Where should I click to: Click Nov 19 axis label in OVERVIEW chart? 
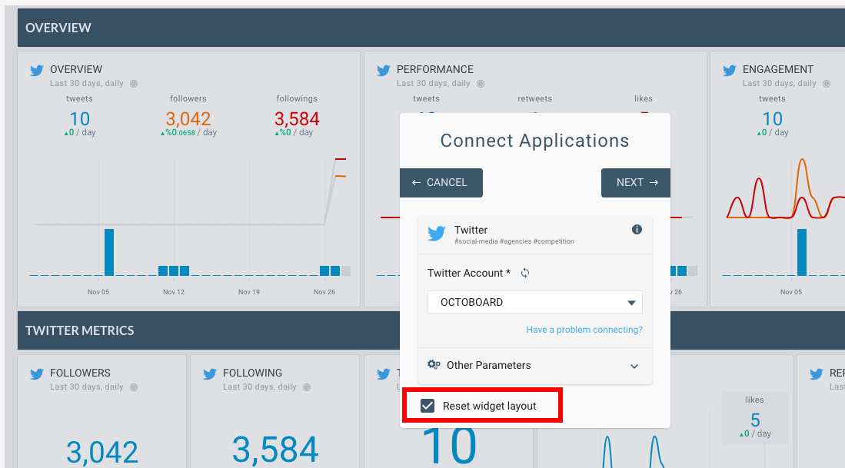pyautogui.click(x=249, y=292)
